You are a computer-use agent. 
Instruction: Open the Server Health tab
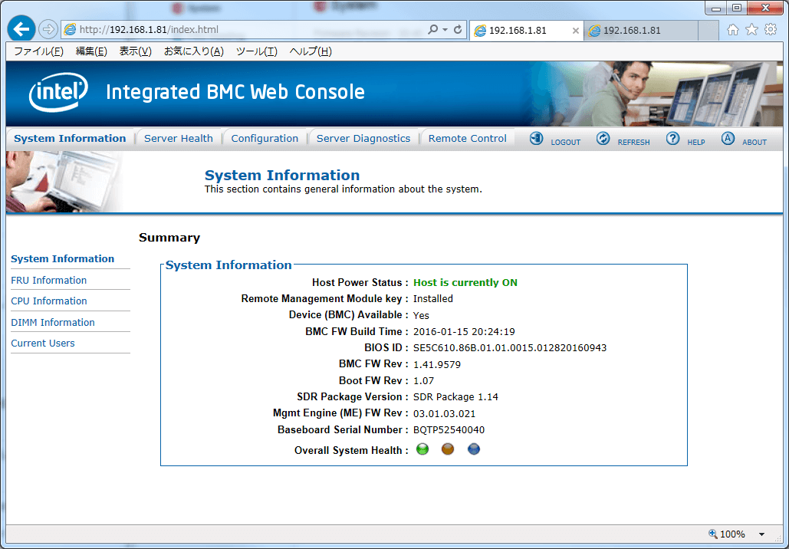pyautogui.click(x=179, y=138)
